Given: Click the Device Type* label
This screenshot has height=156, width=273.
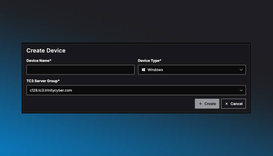Looking at the screenshot, I should point(149,61).
